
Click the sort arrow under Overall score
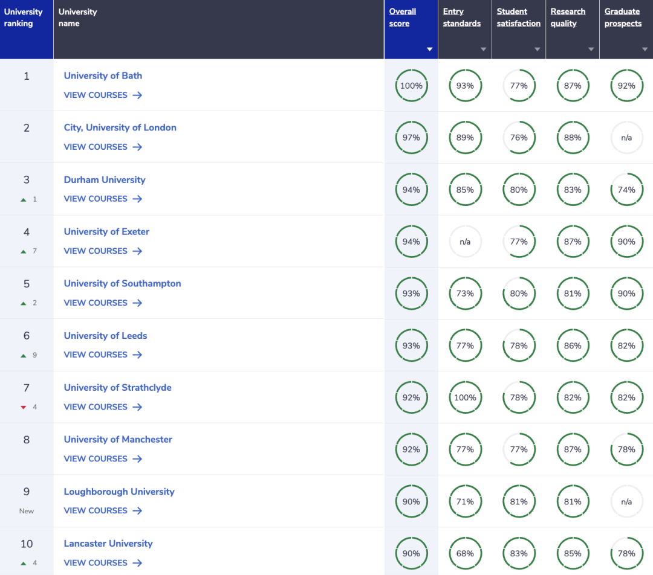click(x=429, y=50)
